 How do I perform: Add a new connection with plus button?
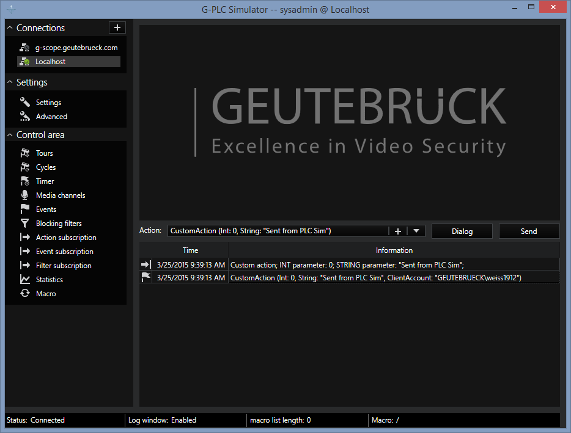click(117, 27)
